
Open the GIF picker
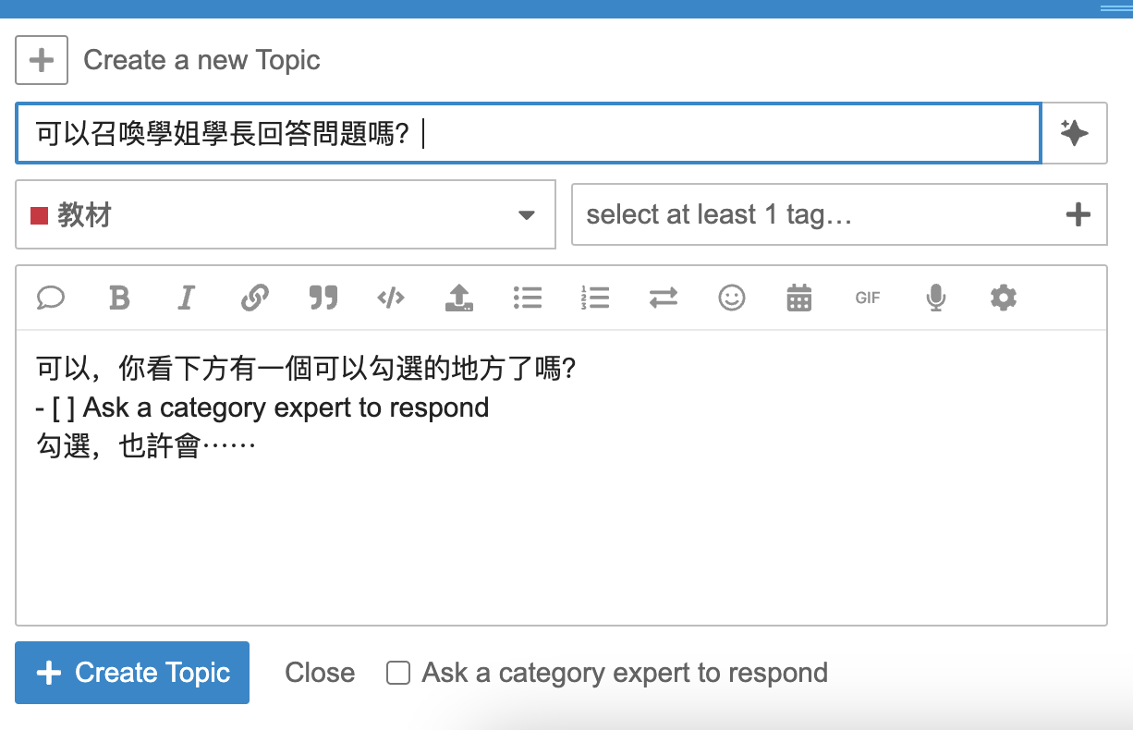click(x=868, y=298)
